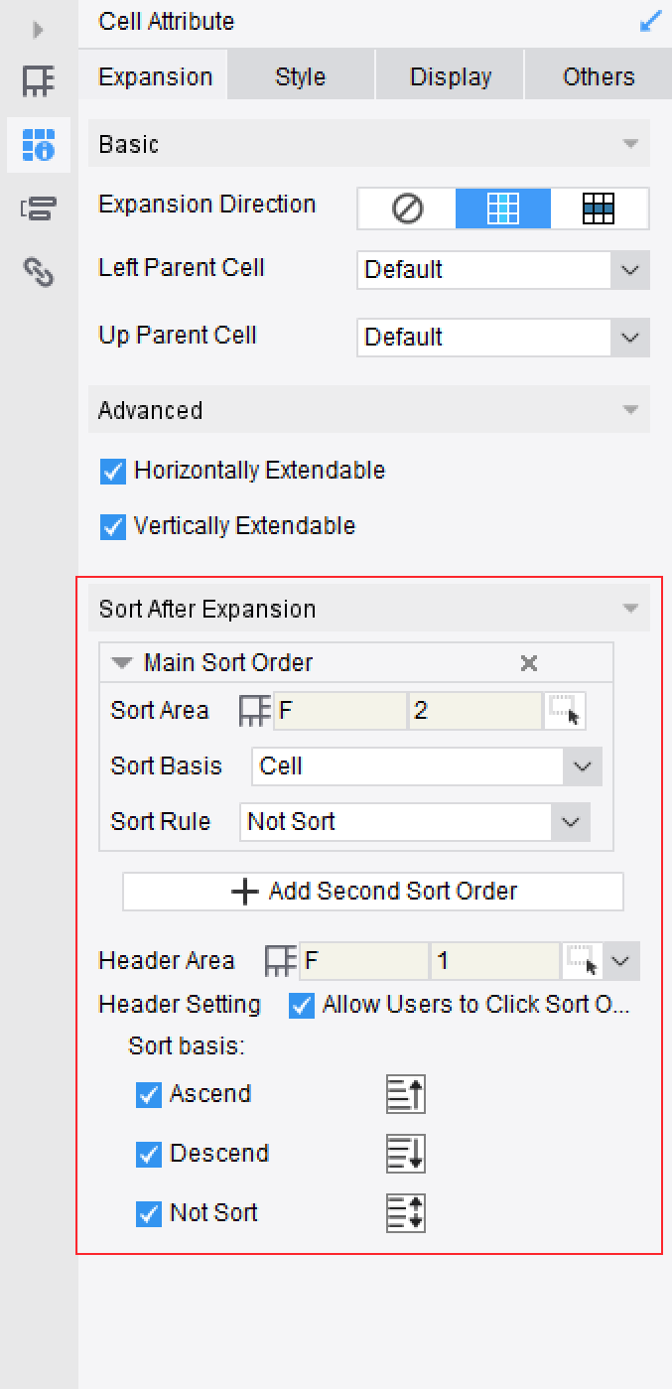This screenshot has height=1389, width=672.
Task: Click the Header Area cell grid icon
Action: [x=281, y=961]
